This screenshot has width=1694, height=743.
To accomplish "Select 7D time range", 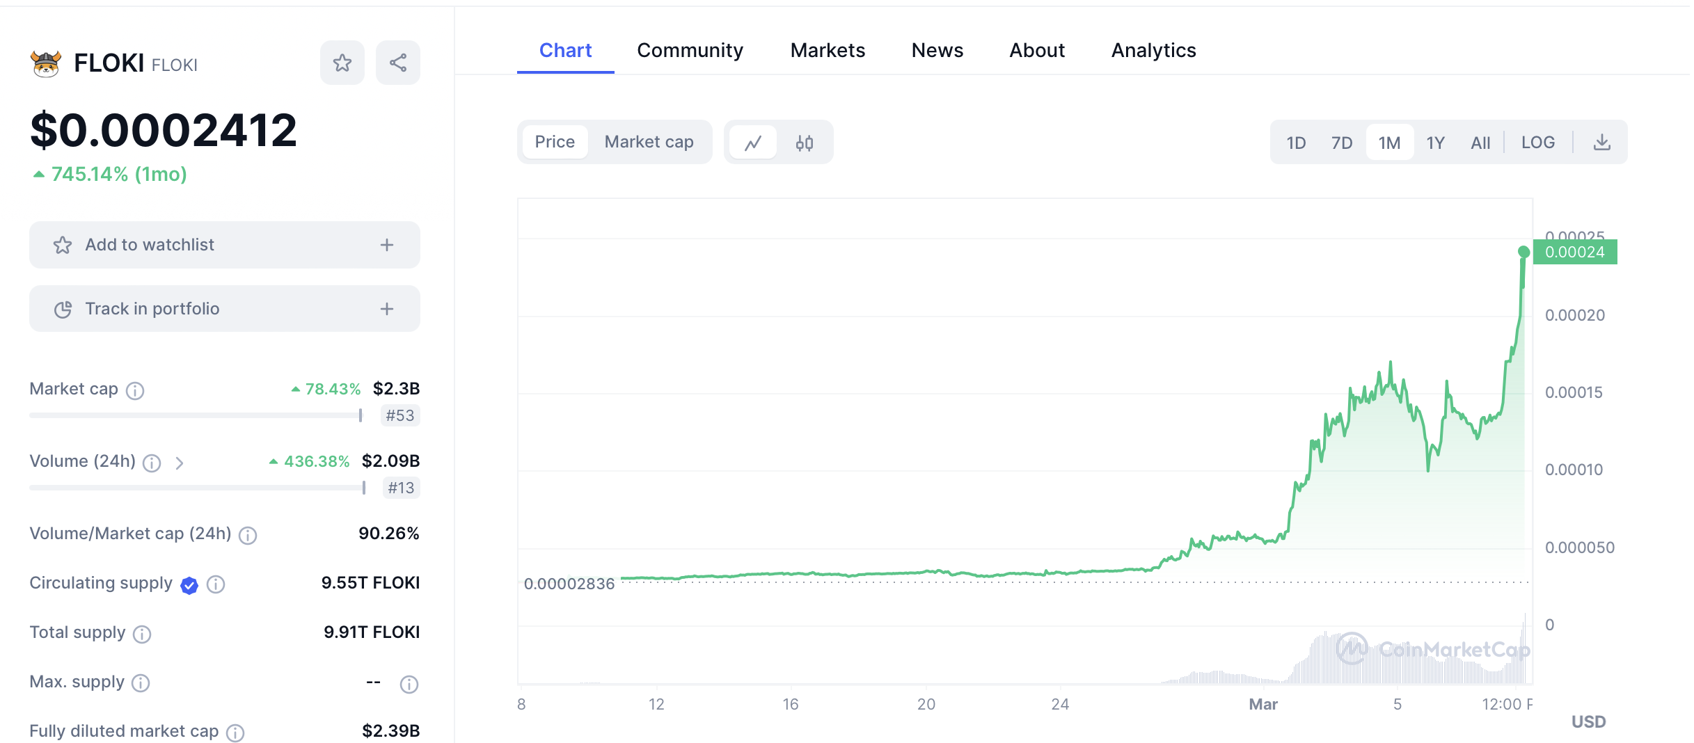I will (x=1341, y=143).
